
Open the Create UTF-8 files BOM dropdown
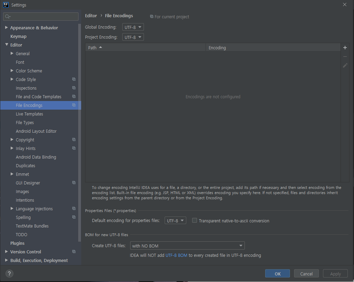[187, 245]
